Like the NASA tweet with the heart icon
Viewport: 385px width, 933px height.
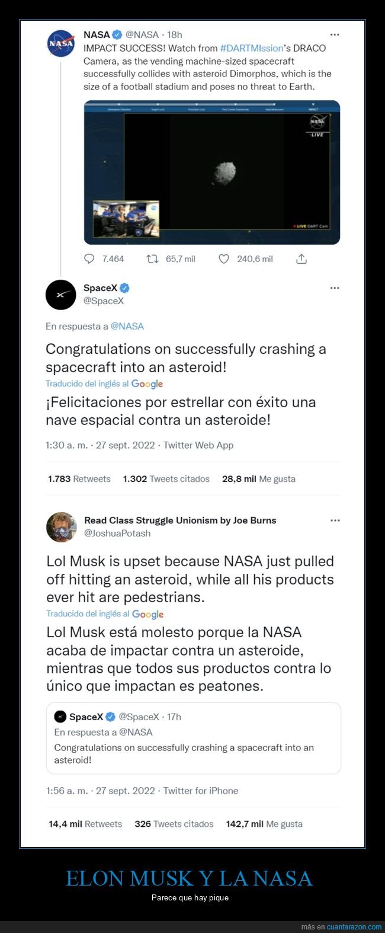(x=224, y=259)
